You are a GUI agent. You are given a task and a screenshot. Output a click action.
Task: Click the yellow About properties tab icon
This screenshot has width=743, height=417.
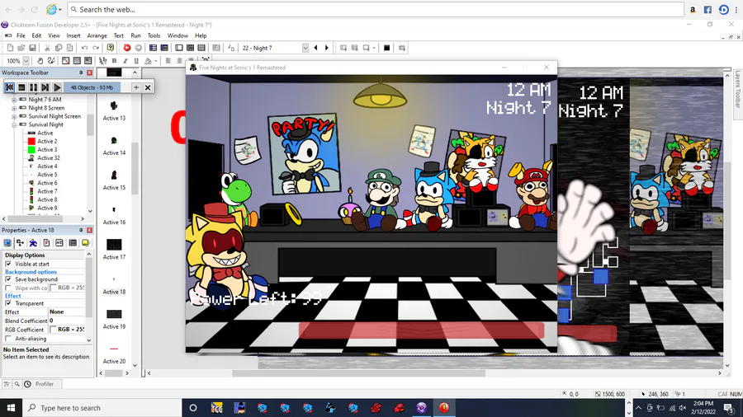[85, 242]
